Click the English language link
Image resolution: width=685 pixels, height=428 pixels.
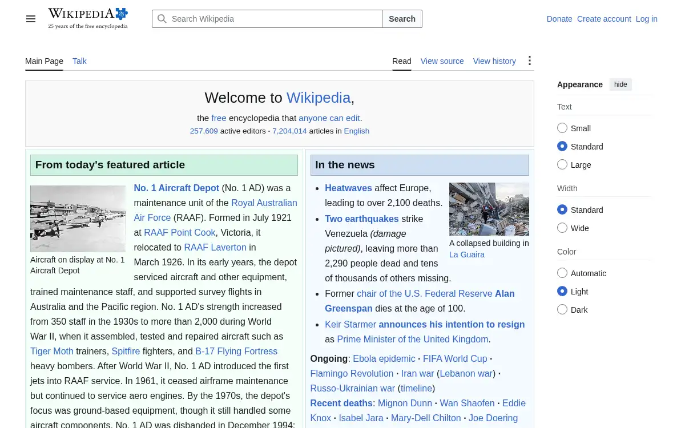[x=357, y=131]
